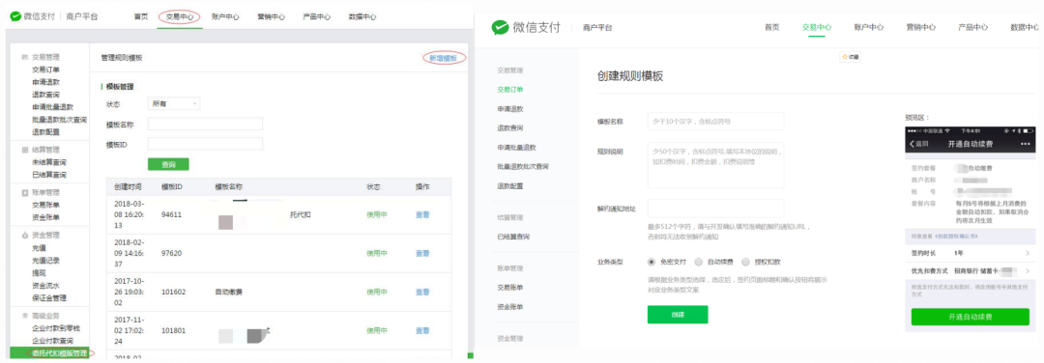This screenshot has width=1044, height=363.
Task: Open 批量退款批次查询 in 创建规则模板 page sidebar
Action: point(523,166)
